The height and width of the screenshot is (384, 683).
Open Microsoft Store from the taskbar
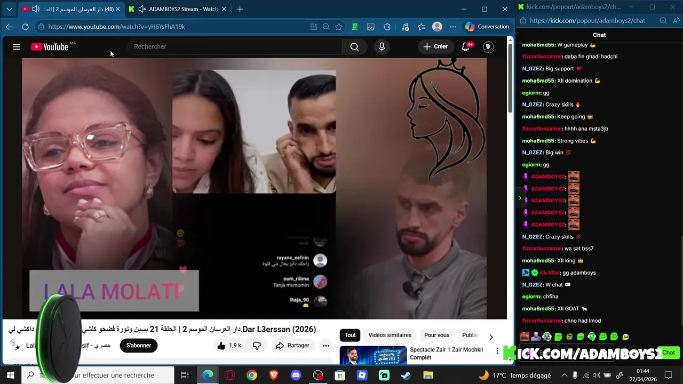(x=340, y=375)
